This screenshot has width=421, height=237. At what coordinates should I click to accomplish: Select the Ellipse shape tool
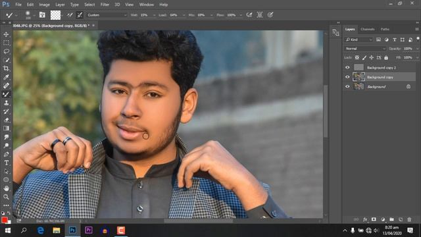coord(6,180)
